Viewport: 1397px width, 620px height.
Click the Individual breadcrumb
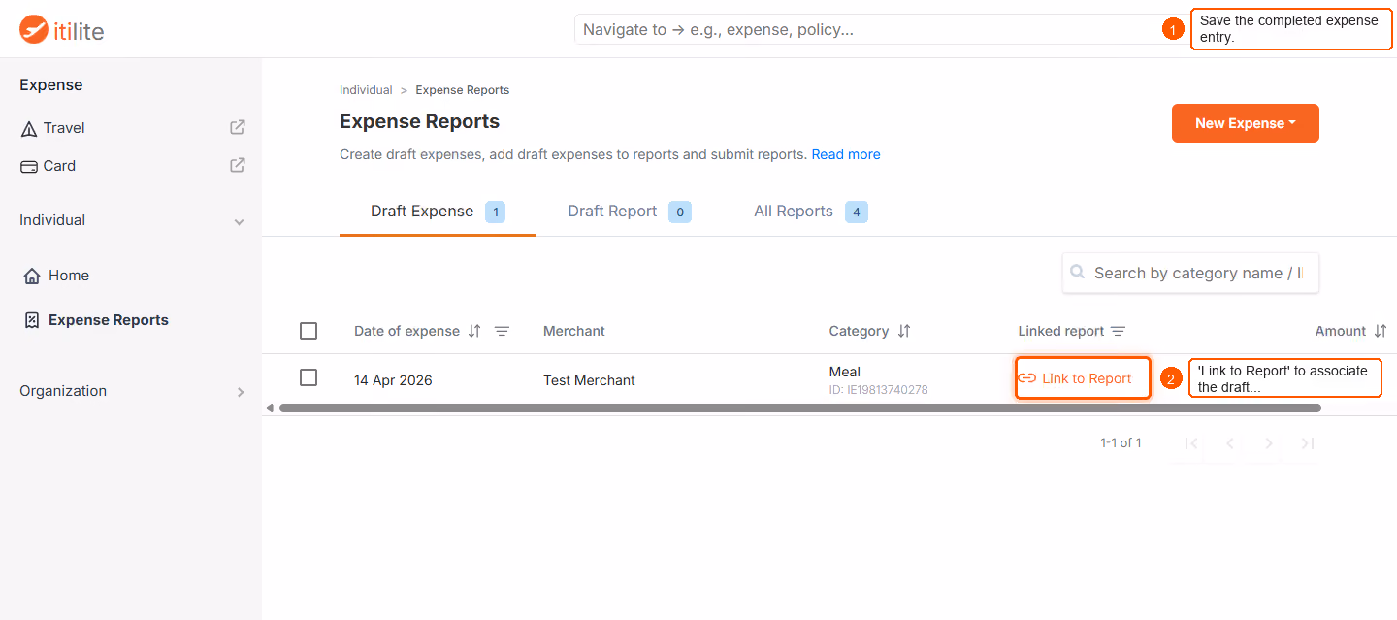(x=366, y=90)
